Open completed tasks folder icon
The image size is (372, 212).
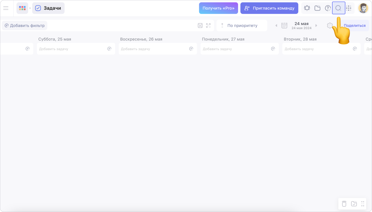[354, 204]
